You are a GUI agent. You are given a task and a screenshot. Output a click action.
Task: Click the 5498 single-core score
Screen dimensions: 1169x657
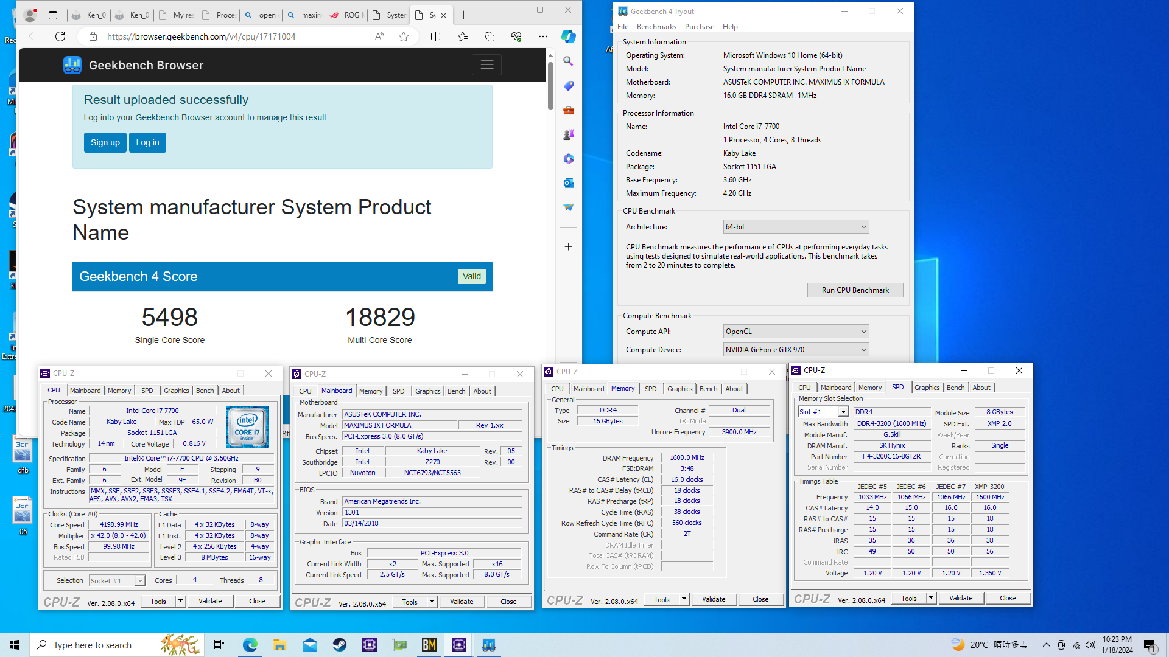tap(170, 317)
